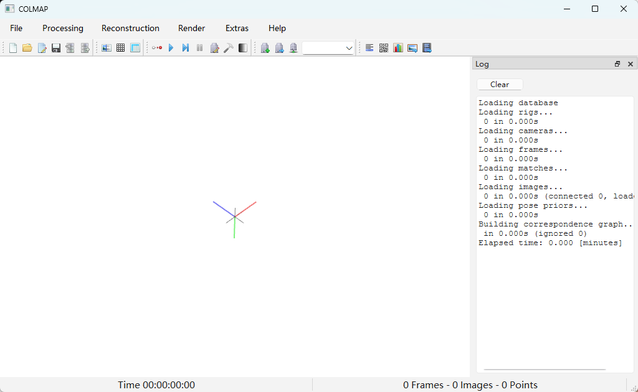The width and height of the screenshot is (638, 392).
Task: Click the "Loading pose priors..." log line
Action: click(x=533, y=205)
